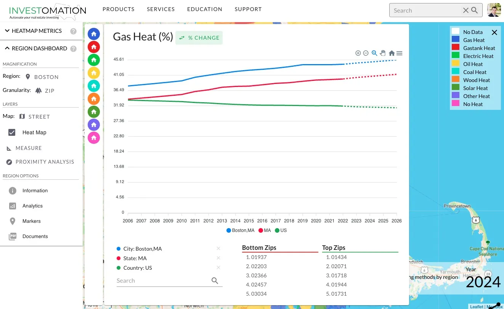The image size is (504, 309).
Task: Select the blue Gas Heat map marker icon
Action: pos(94,34)
